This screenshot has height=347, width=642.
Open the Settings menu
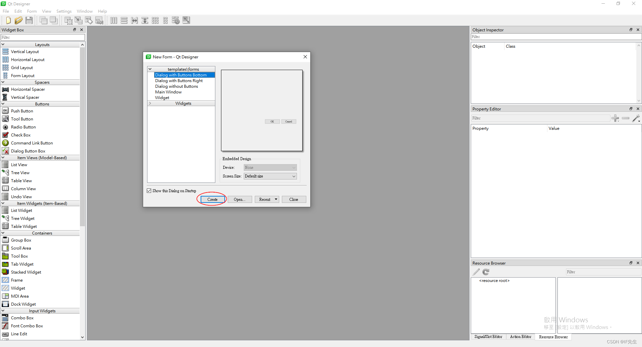click(x=64, y=11)
